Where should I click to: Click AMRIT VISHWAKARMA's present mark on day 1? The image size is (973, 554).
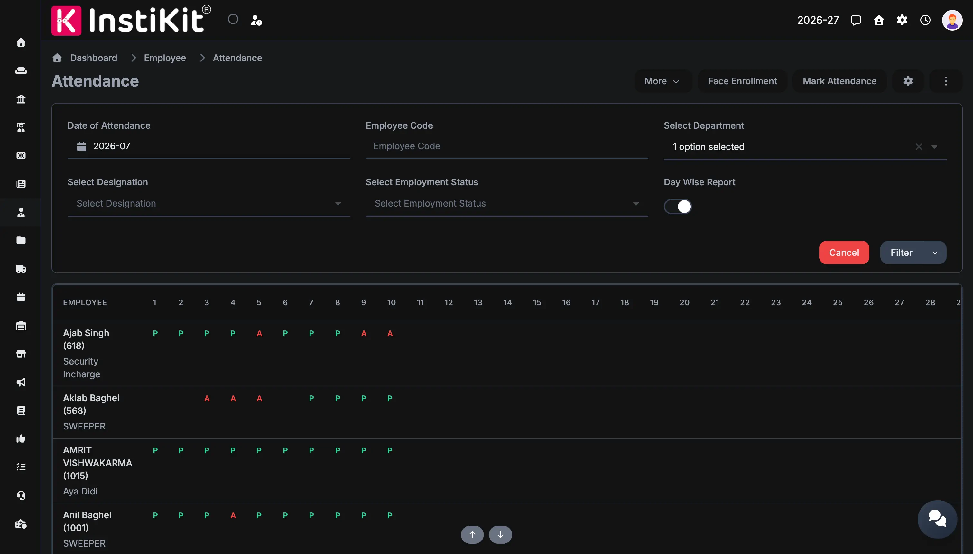click(x=155, y=450)
